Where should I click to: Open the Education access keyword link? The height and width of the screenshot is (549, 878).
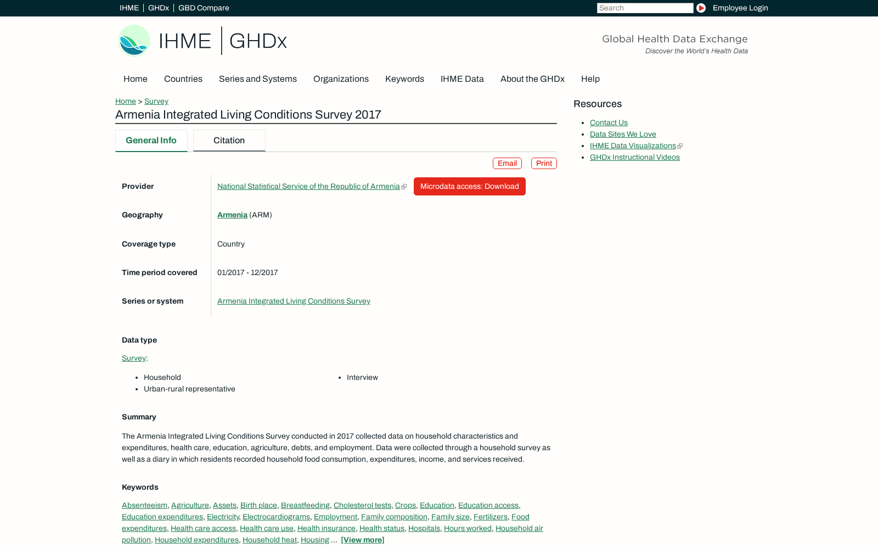click(488, 505)
